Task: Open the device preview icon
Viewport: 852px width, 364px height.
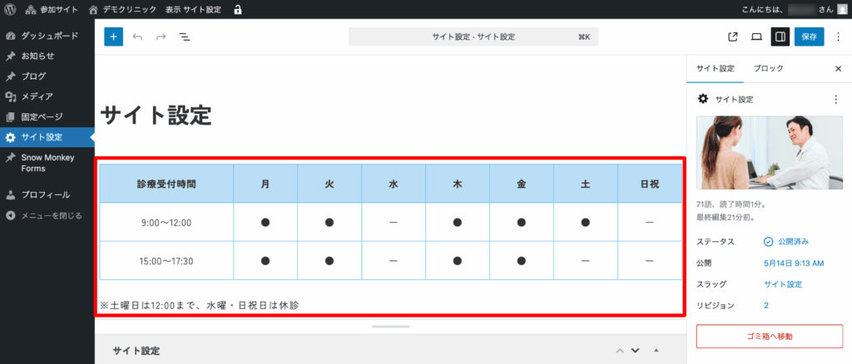Action: click(x=756, y=37)
